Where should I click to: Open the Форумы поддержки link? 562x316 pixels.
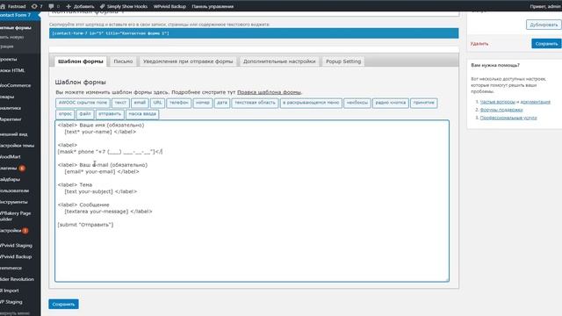point(501,110)
